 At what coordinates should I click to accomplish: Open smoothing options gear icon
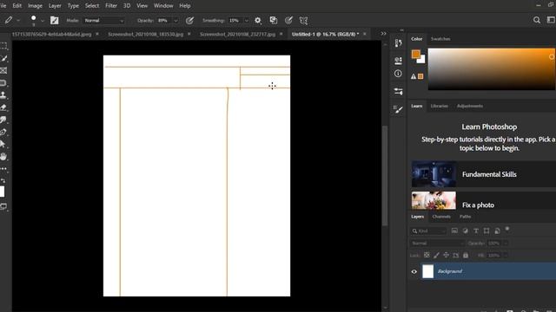click(x=258, y=21)
